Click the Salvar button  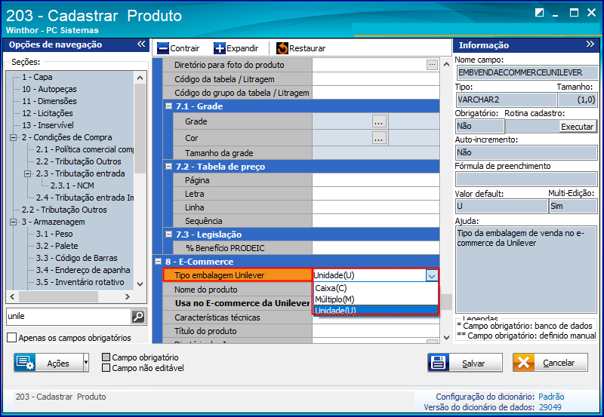coord(465,363)
